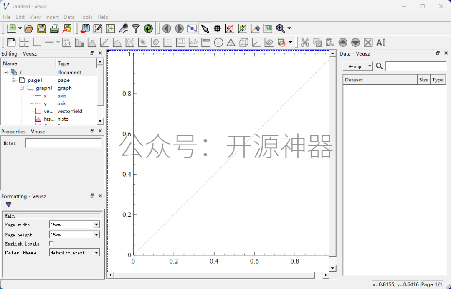The height and width of the screenshot is (289, 451).
Task: Add a new page widget
Action: tap(11, 43)
